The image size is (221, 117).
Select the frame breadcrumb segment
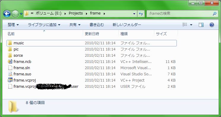pyautogui.click(x=95, y=13)
